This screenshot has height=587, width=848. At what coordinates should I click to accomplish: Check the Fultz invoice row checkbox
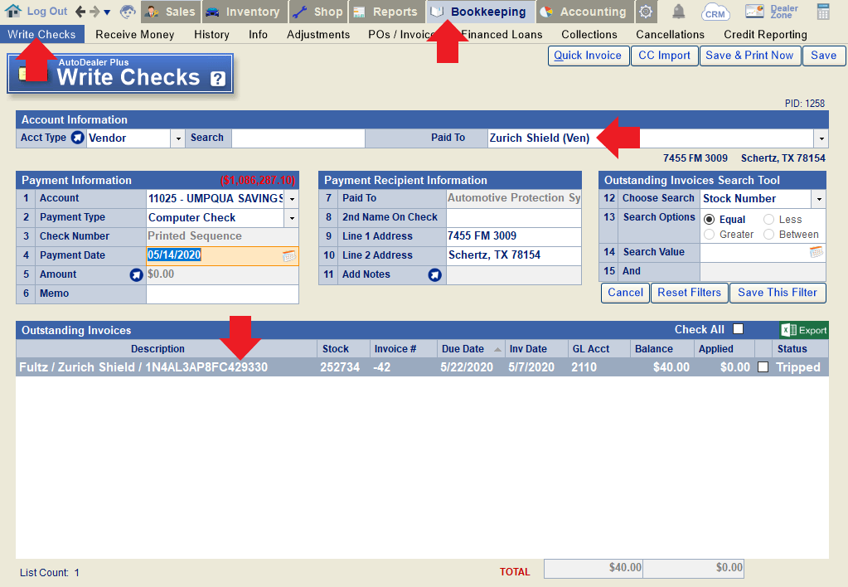(x=763, y=367)
